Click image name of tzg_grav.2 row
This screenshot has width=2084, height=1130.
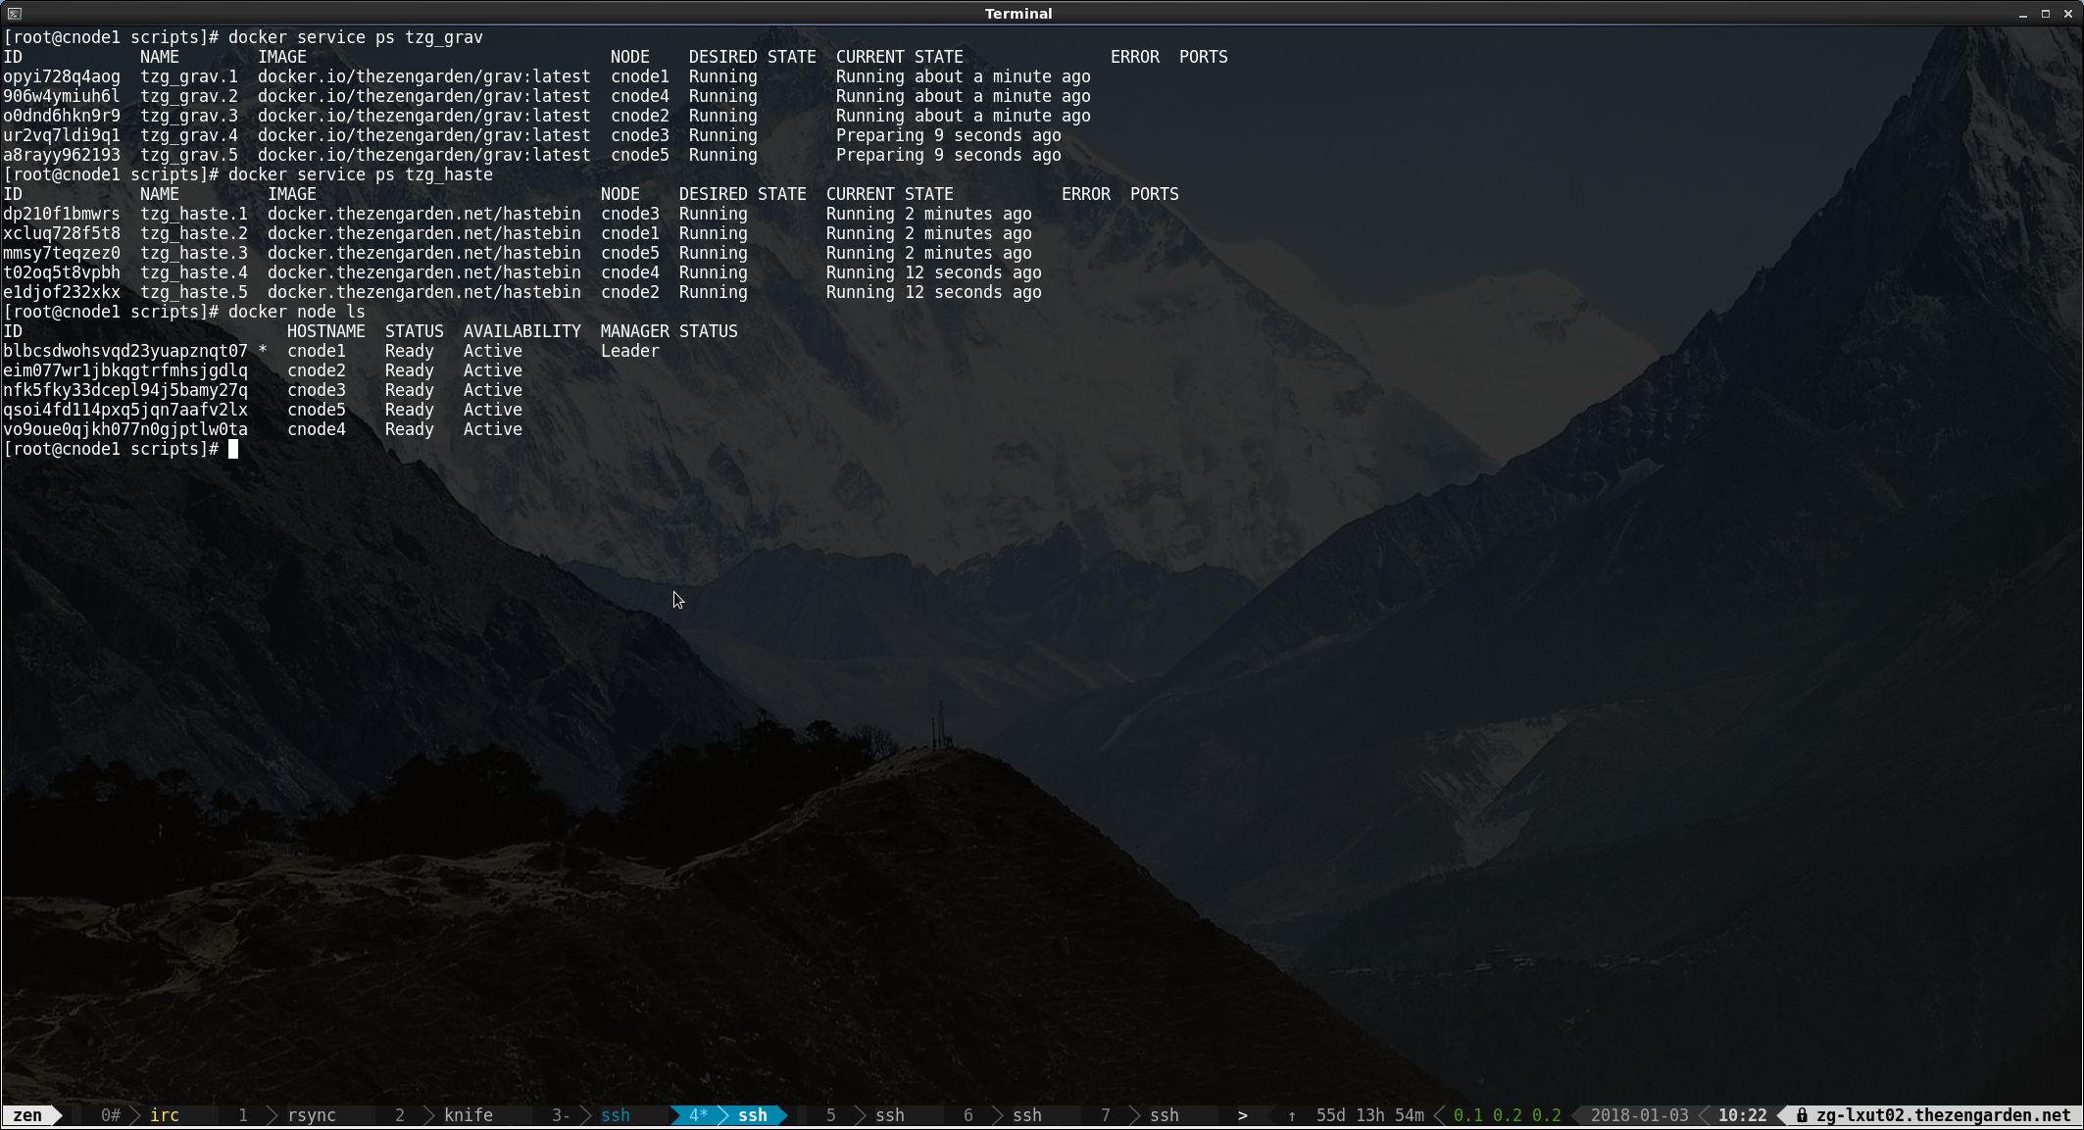424,96
